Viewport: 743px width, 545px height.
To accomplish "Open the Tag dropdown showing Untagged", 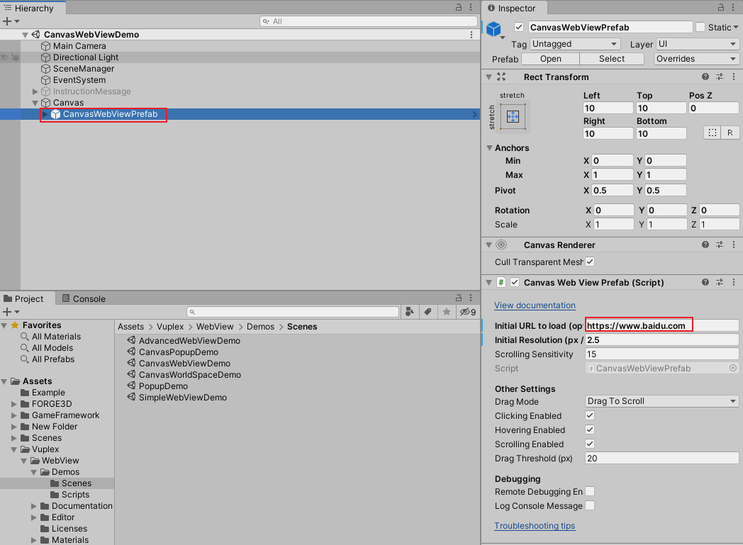I will tap(575, 44).
